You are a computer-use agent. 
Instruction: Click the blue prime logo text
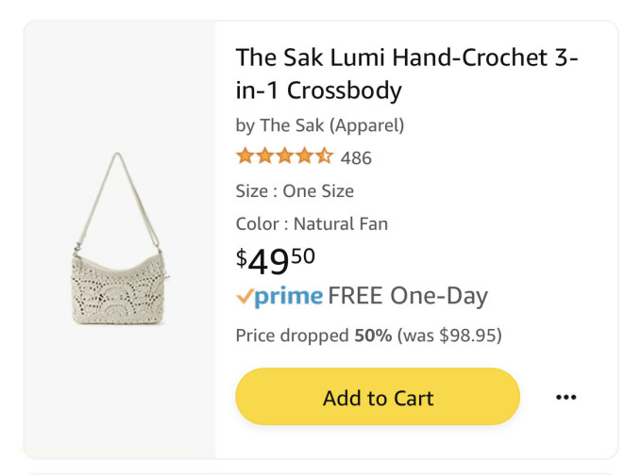tap(289, 297)
